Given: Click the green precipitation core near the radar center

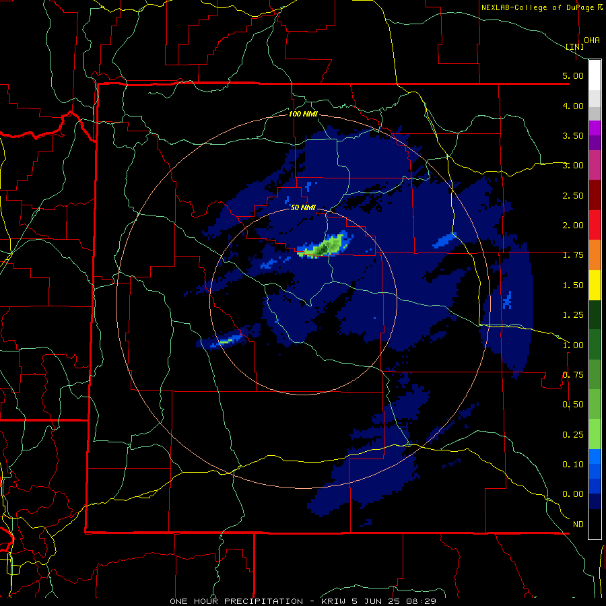Looking at the screenshot, I should pos(324,247).
